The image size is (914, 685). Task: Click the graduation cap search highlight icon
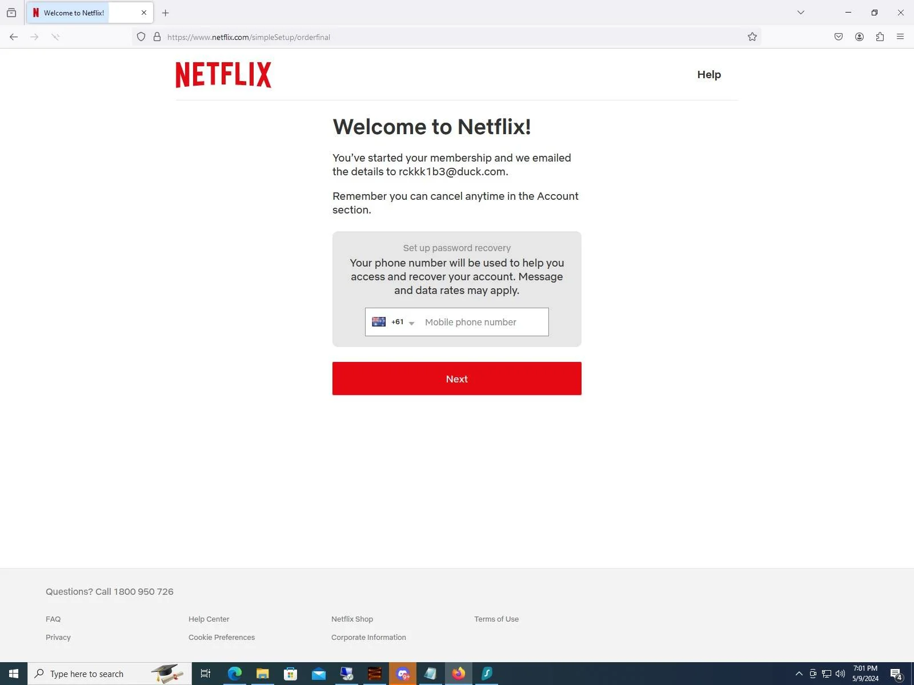point(167,674)
